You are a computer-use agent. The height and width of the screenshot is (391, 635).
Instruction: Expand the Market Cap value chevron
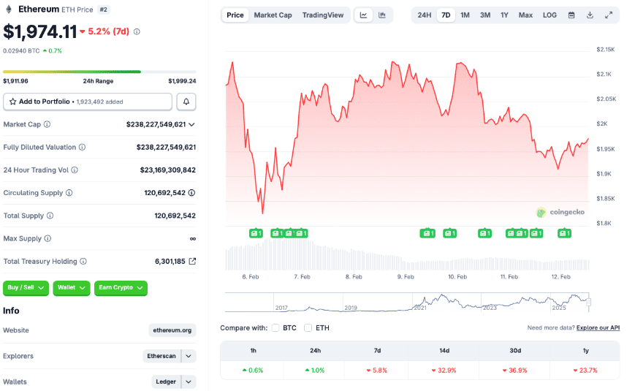coord(192,124)
